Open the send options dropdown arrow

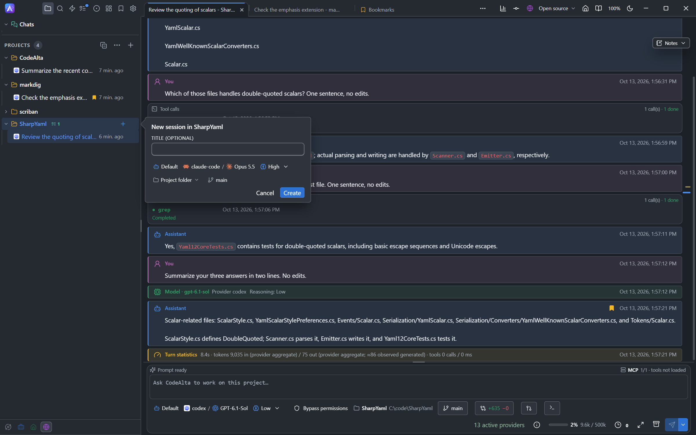[683, 425]
